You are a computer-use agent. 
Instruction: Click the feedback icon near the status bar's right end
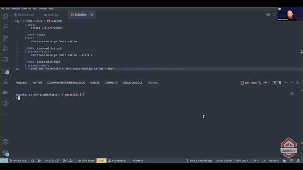[x=291, y=161]
